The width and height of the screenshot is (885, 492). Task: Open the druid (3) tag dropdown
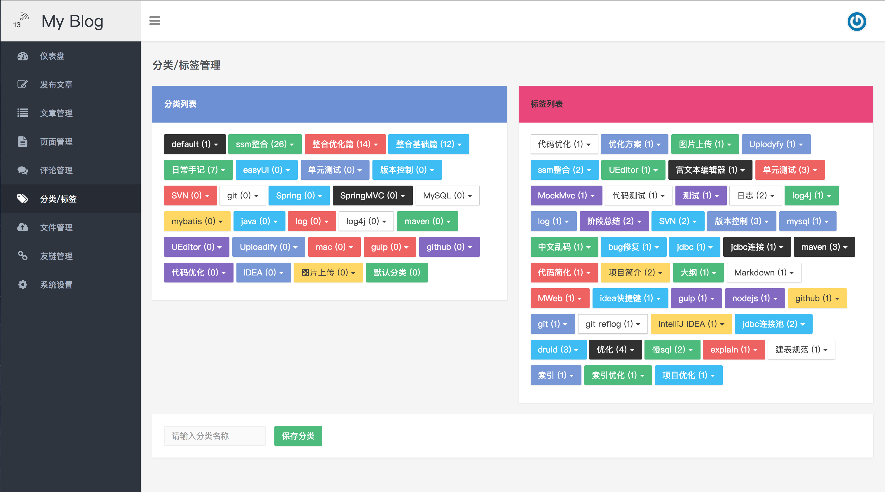coord(558,349)
